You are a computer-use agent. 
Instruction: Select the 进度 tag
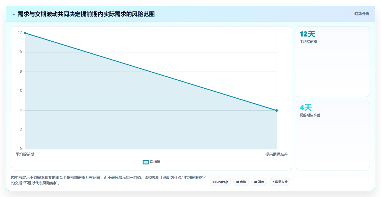[259, 182]
